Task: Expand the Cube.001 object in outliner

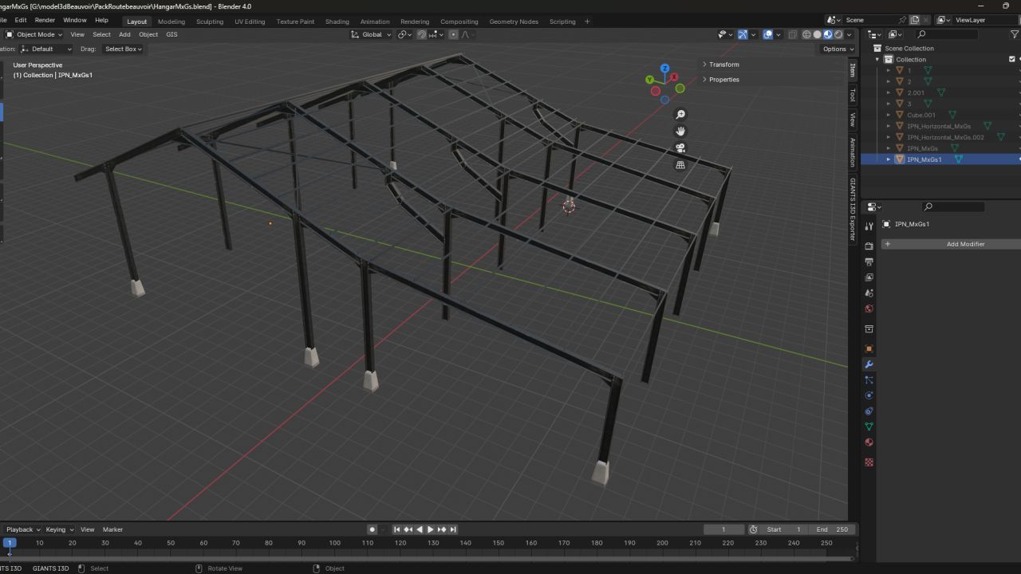Action: point(889,115)
